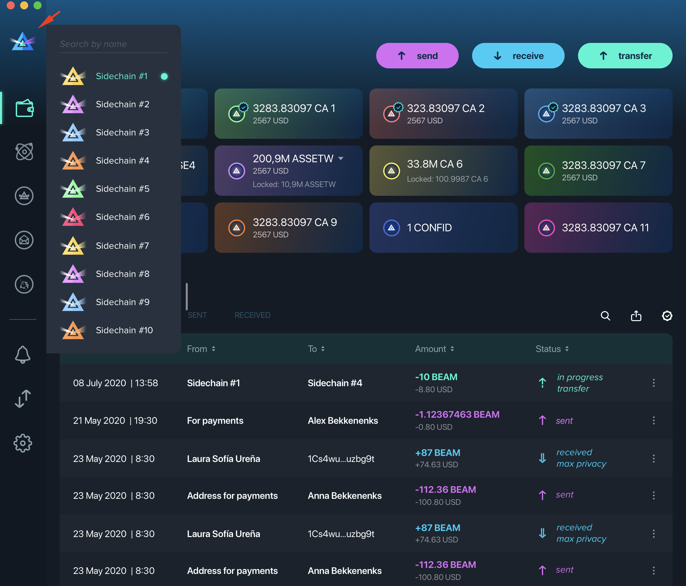Click the Beam logo sidechain switcher
686x586 pixels.
(x=23, y=42)
